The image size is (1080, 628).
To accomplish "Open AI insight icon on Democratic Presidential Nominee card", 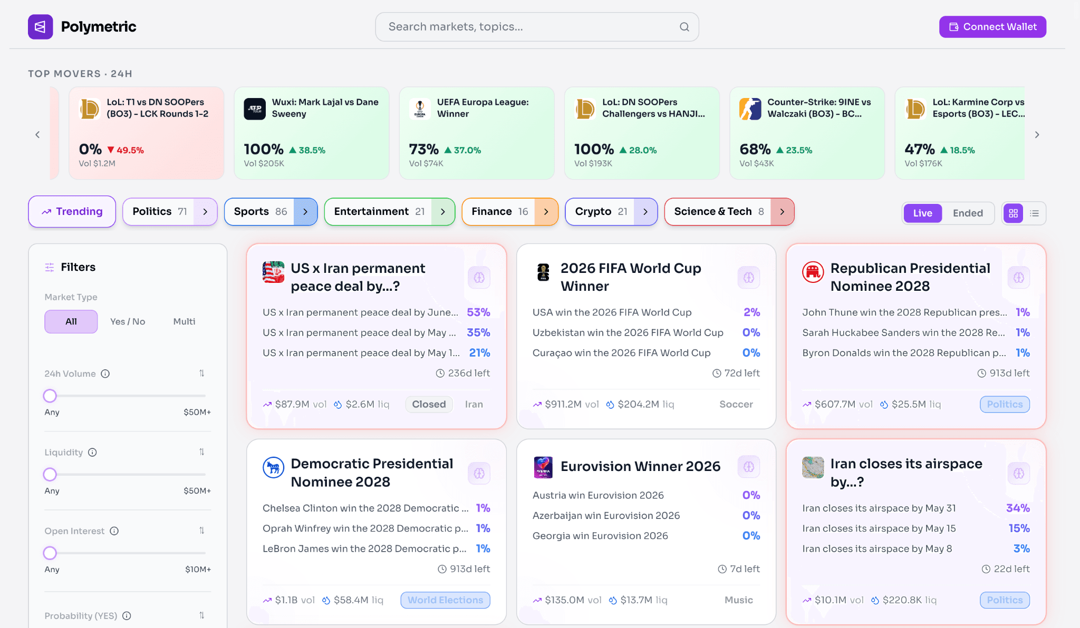I will (479, 473).
